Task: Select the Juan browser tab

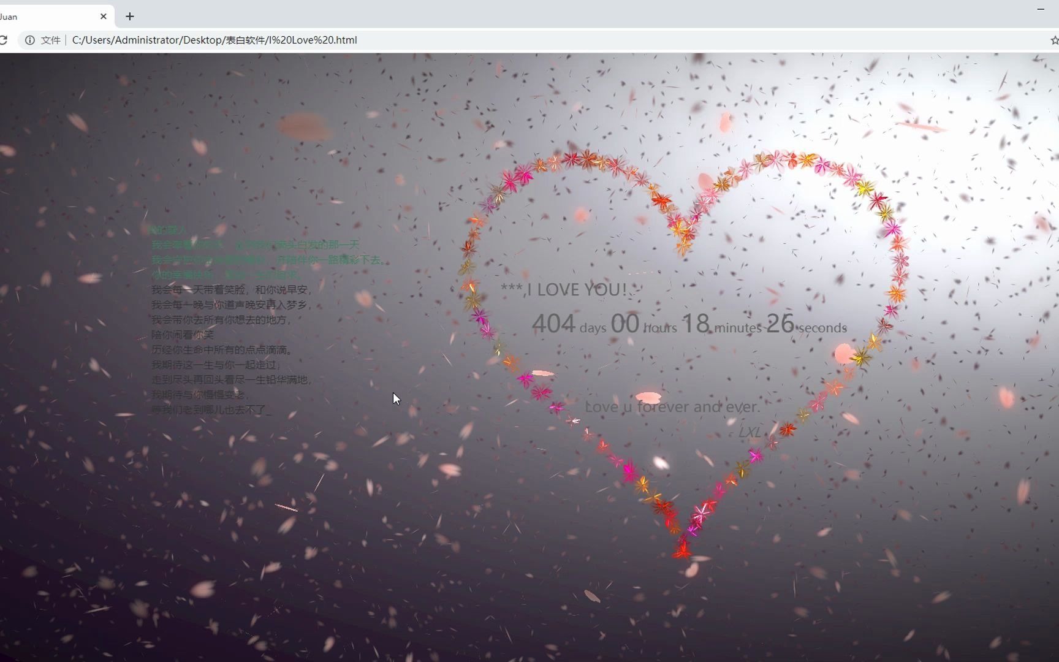Action: pyautogui.click(x=49, y=17)
